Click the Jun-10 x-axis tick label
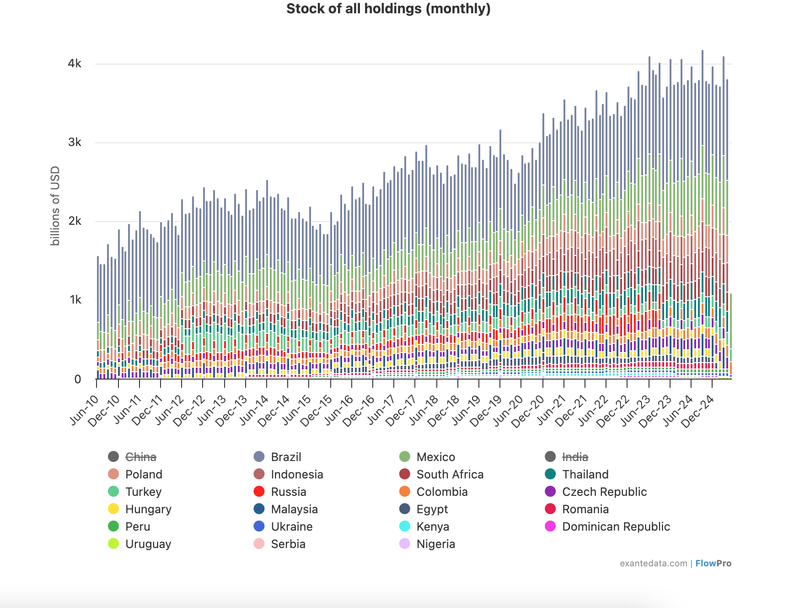Screen dimensions: 794x608 pos(85,410)
